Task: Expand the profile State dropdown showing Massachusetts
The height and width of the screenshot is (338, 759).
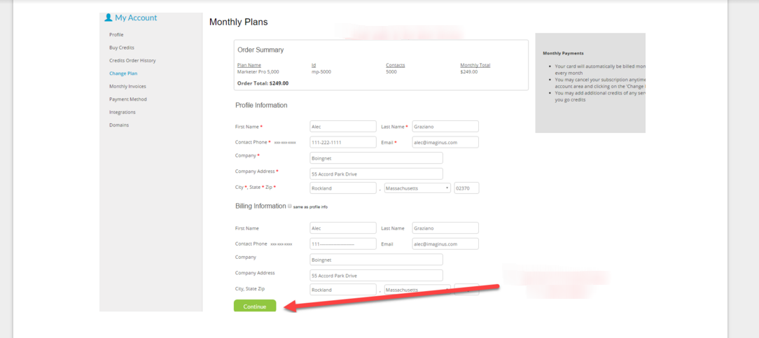Action: pos(418,188)
